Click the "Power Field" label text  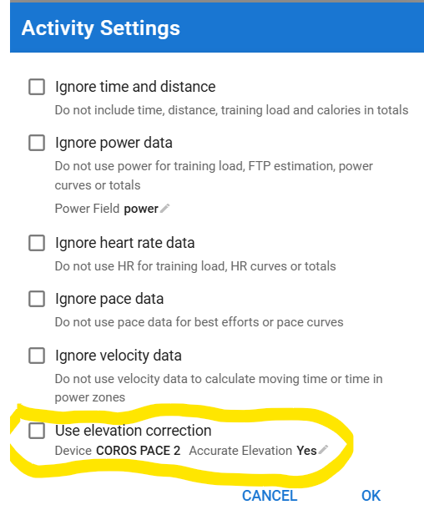(87, 209)
